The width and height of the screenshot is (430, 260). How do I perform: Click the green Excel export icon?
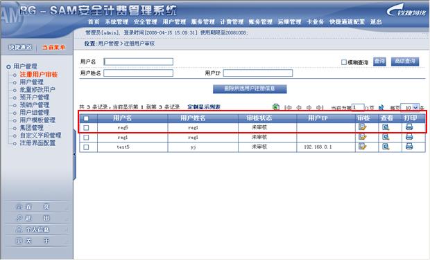[276, 107]
